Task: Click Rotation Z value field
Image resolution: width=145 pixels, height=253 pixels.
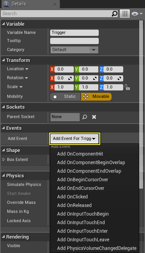Action: [113, 78]
